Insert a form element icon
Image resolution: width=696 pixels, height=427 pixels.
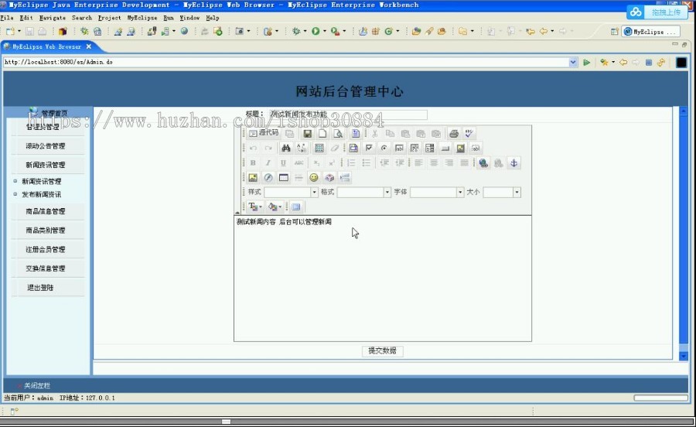353,148
